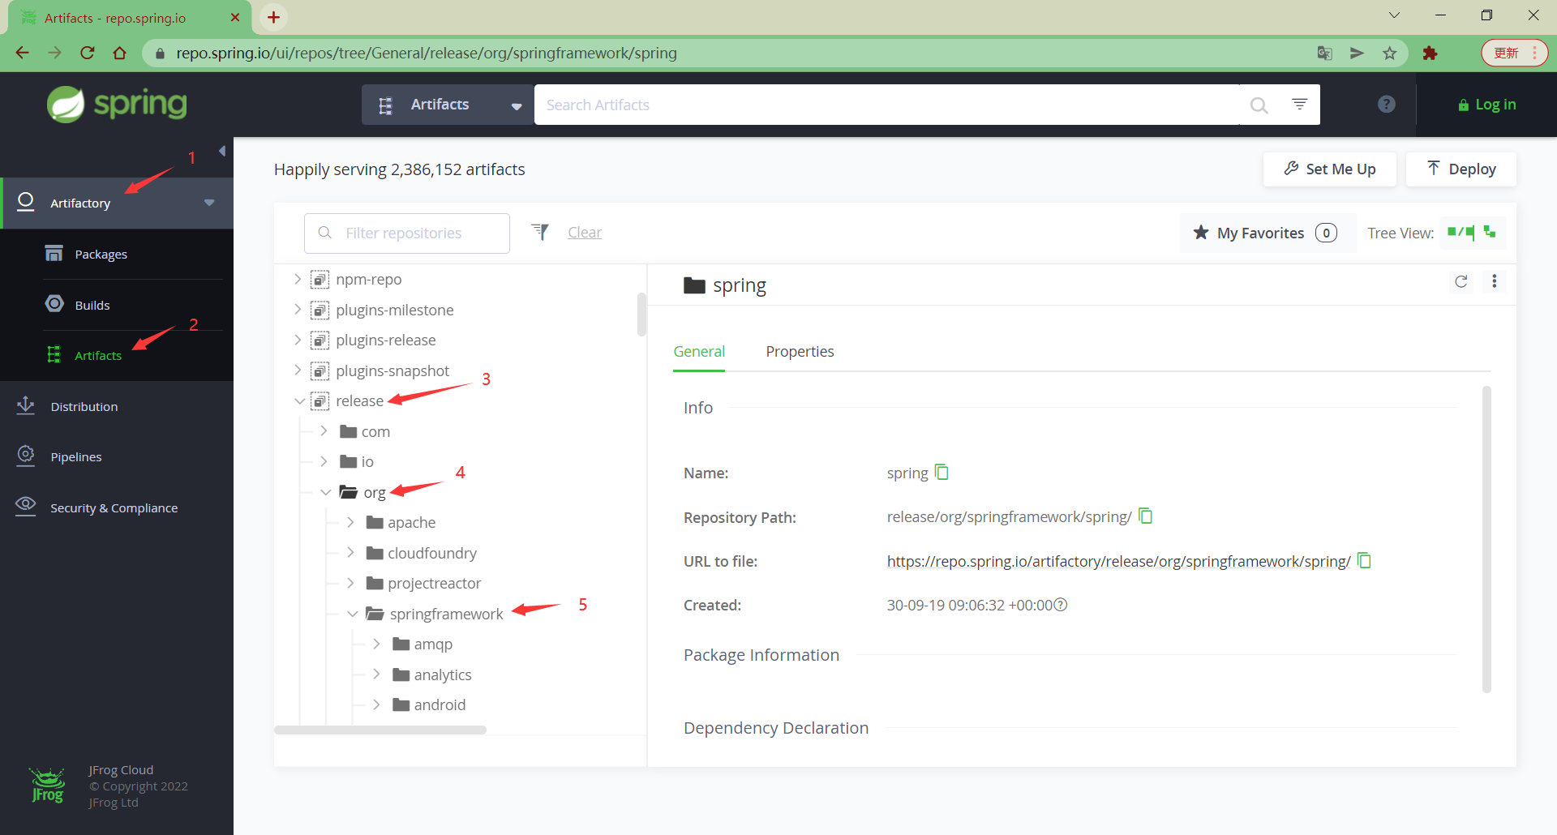Open Builds in the sidebar
1557x835 pixels.
92,305
